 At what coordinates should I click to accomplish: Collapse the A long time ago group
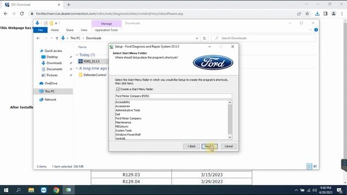(77, 68)
